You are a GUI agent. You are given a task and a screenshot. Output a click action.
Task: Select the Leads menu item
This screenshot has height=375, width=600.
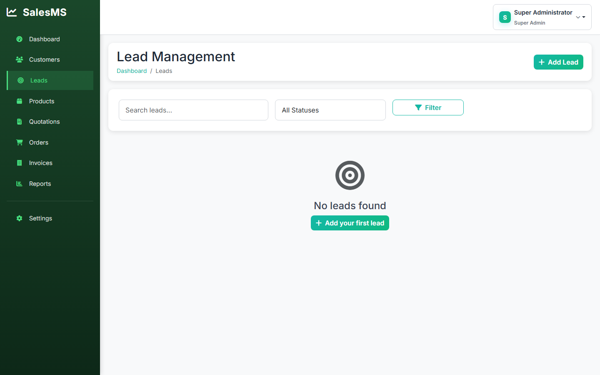(x=50, y=80)
